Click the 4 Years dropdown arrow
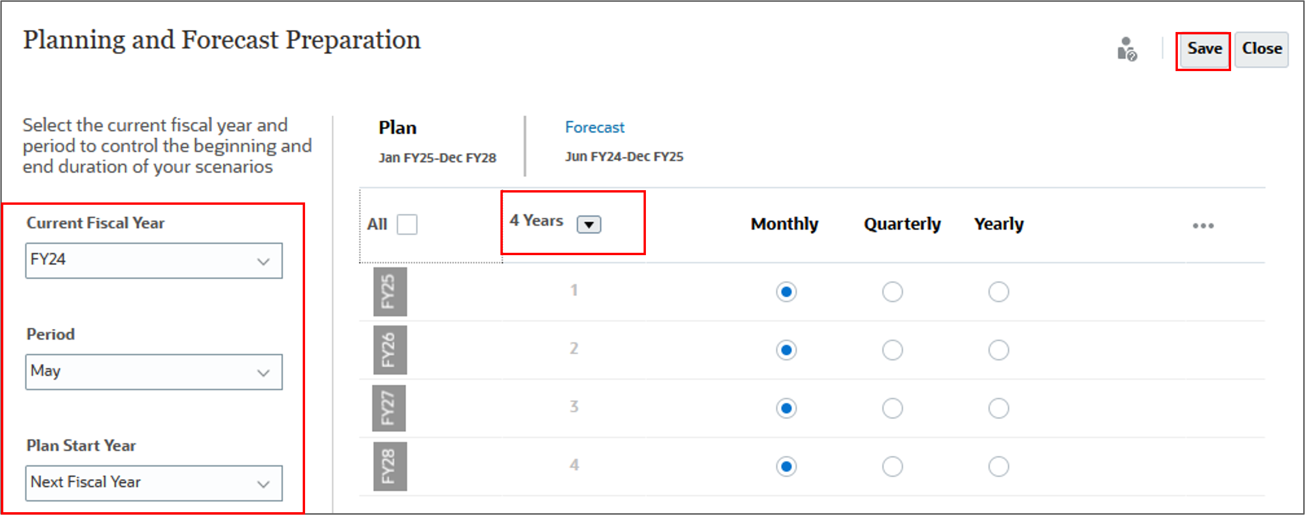This screenshot has width=1305, height=515. click(588, 225)
